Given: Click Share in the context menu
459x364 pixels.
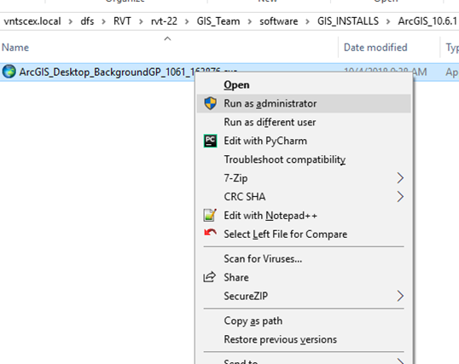Looking at the screenshot, I should [304, 277].
